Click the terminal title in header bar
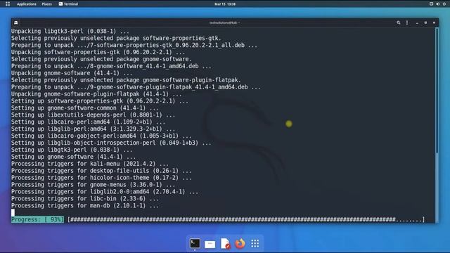450x253 pixels. (x=224, y=22)
